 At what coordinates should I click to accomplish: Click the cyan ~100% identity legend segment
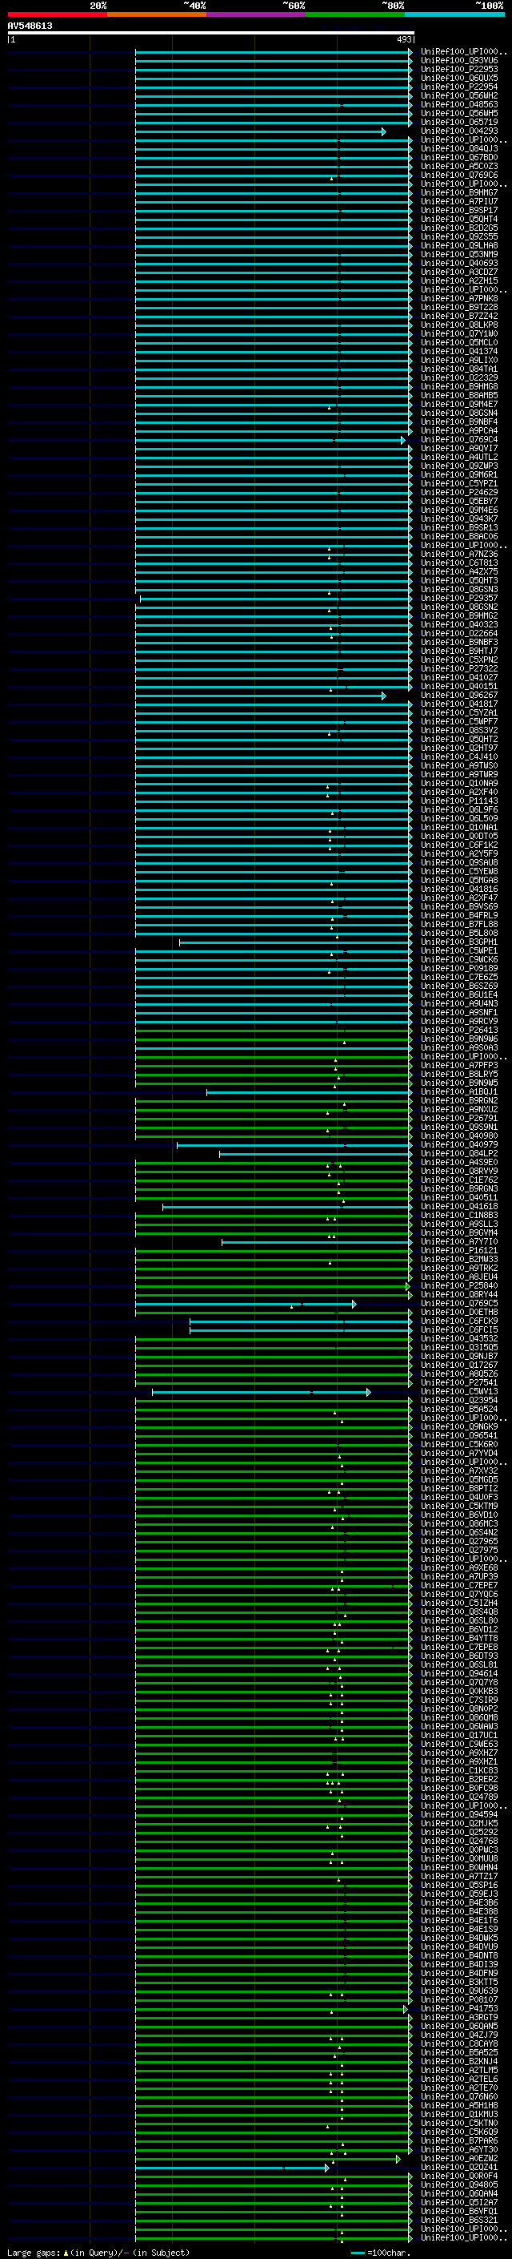(454, 14)
